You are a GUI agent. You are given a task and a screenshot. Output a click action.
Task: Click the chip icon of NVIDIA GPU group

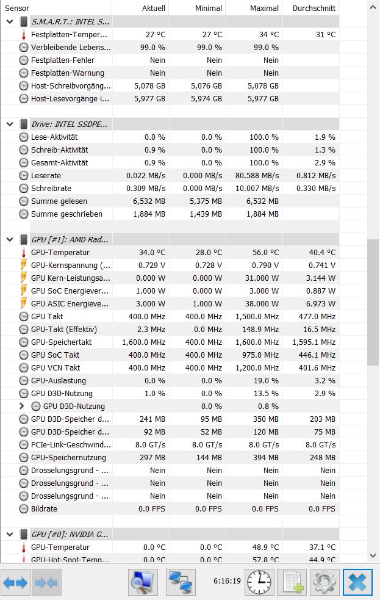pyautogui.click(x=24, y=535)
